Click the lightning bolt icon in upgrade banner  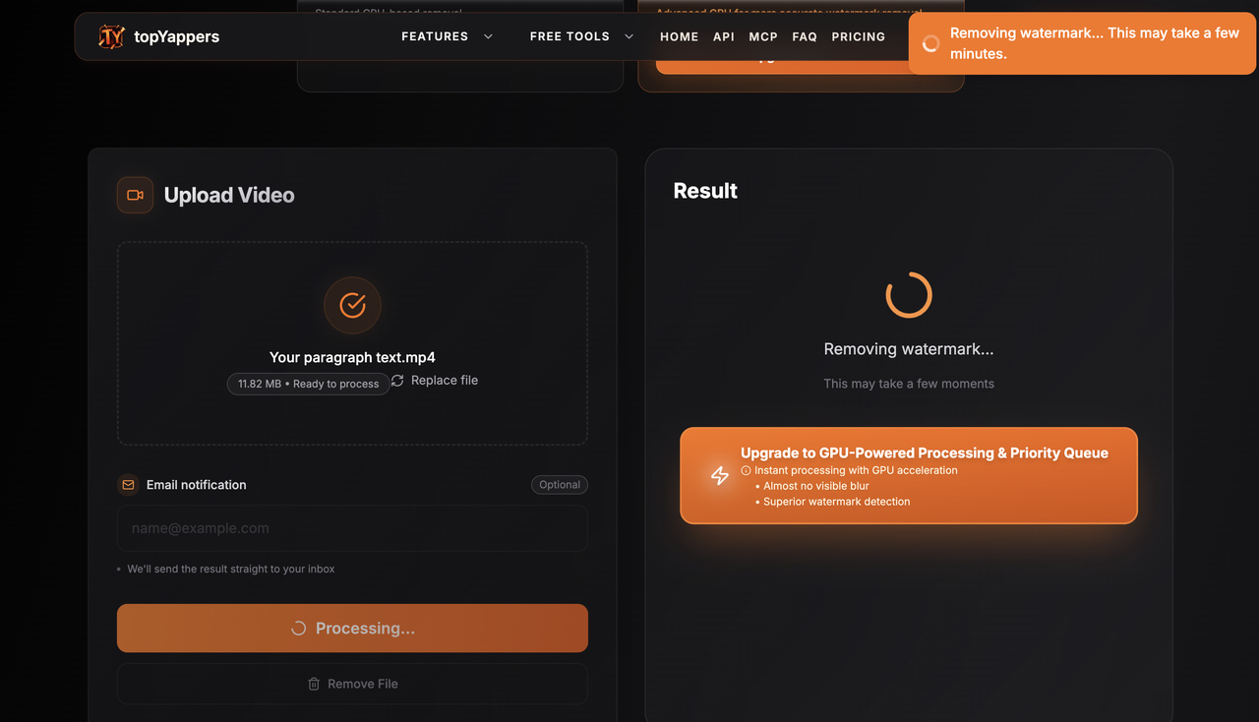tap(720, 475)
